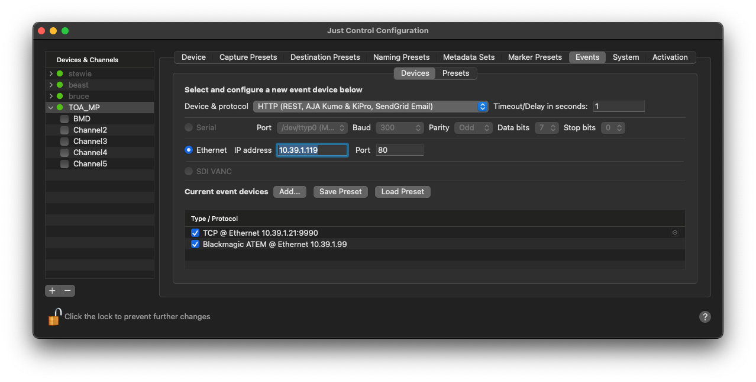This screenshot has height=382, width=756.
Task: Click the yellow minimize window button
Action: click(53, 31)
